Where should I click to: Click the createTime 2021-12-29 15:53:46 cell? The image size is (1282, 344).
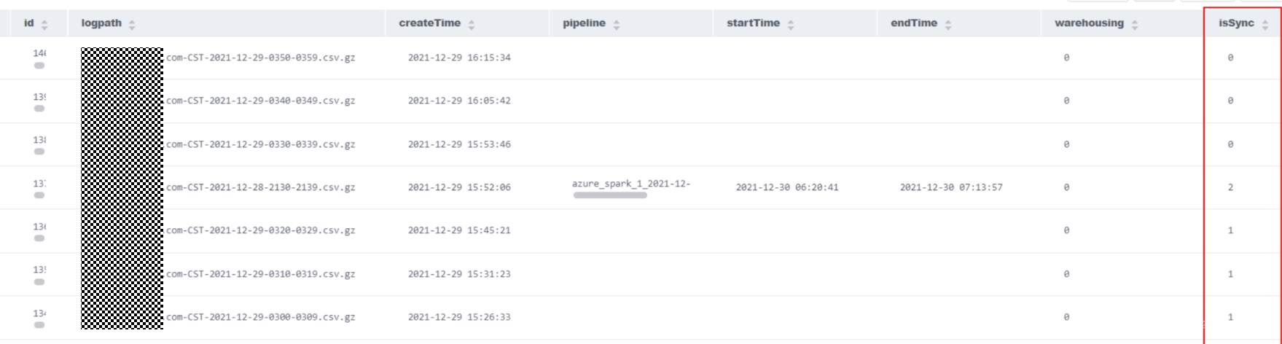coord(459,144)
